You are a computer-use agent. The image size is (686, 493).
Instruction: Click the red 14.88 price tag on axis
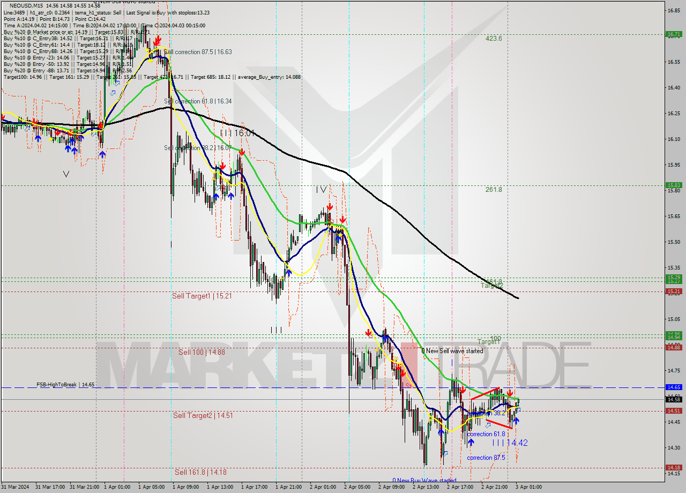pos(673,348)
